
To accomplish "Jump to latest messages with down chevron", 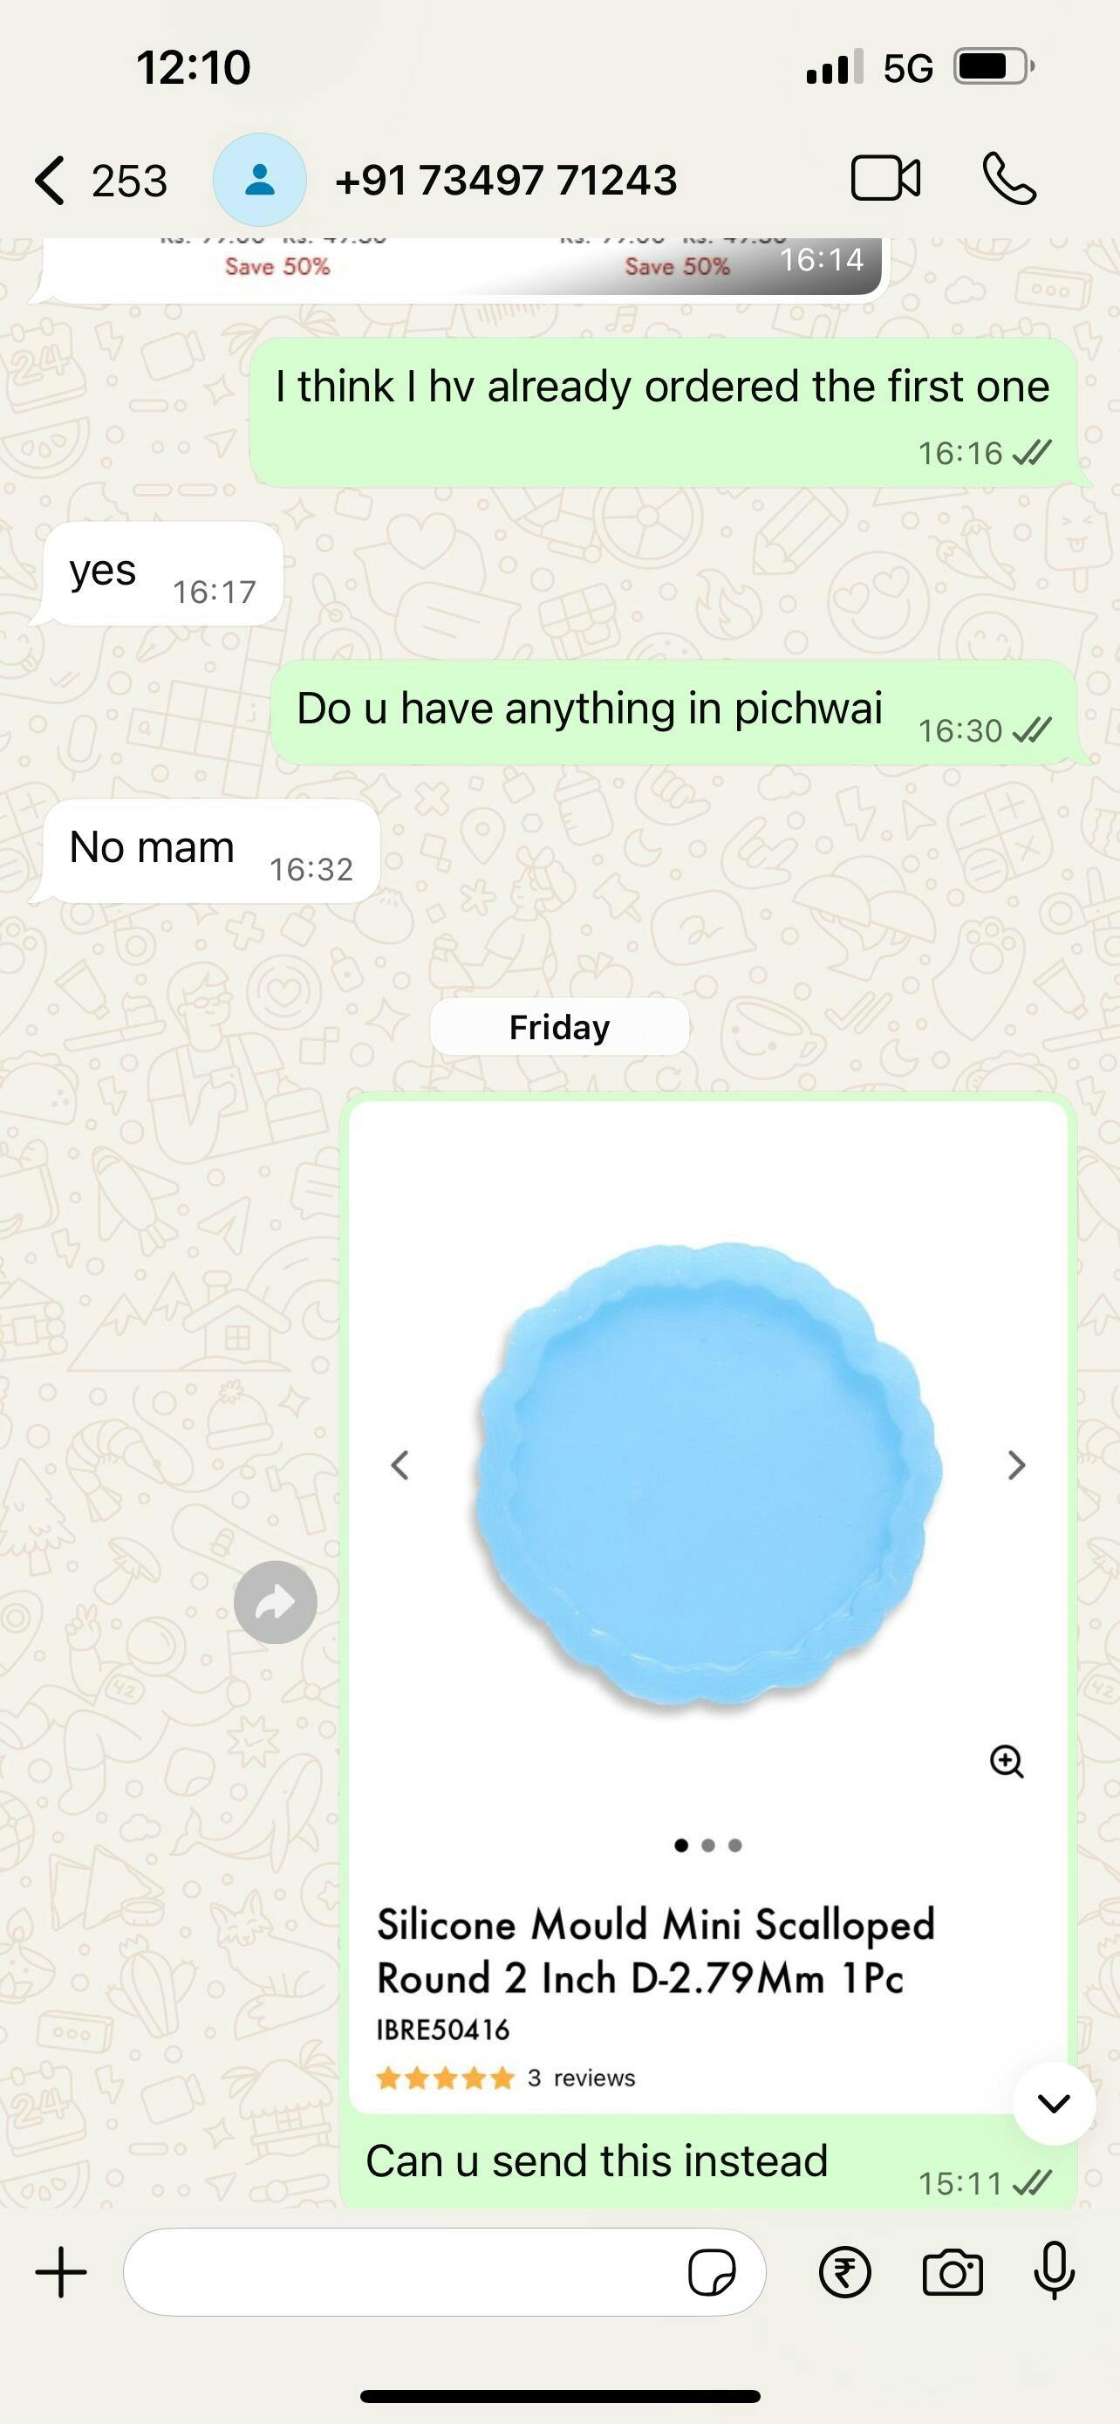I will coord(1055,2103).
